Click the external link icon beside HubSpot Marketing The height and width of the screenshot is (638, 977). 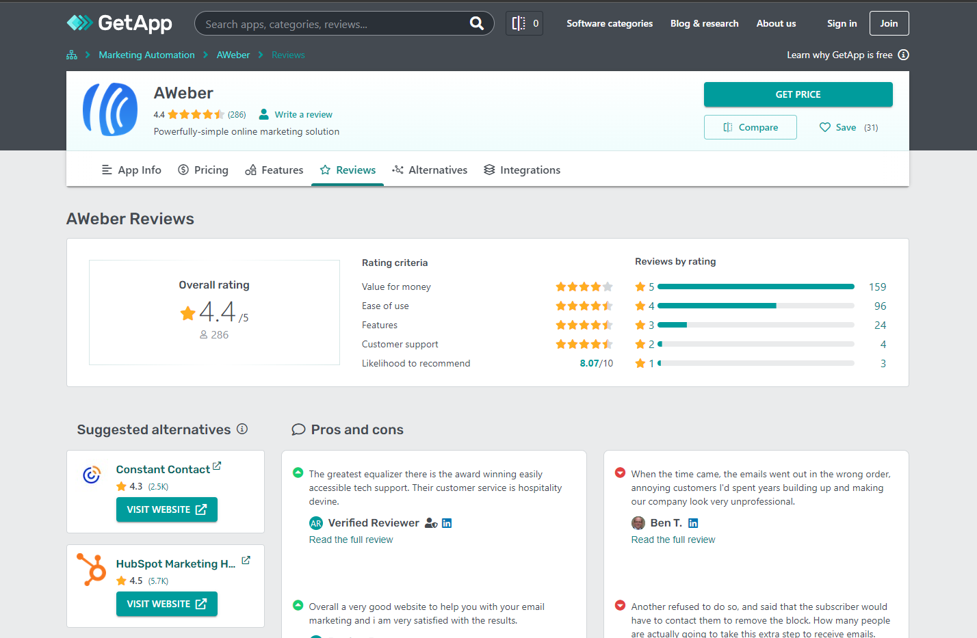246,560
